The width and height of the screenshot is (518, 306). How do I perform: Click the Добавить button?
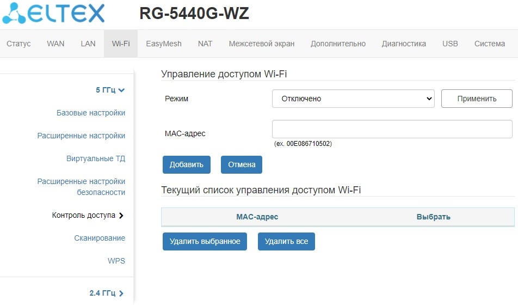[x=186, y=164]
